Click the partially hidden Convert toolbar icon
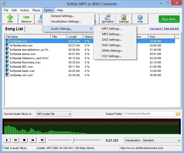This screenshot has height=153, width=184. pyautogui.click(x=39, y=19)
